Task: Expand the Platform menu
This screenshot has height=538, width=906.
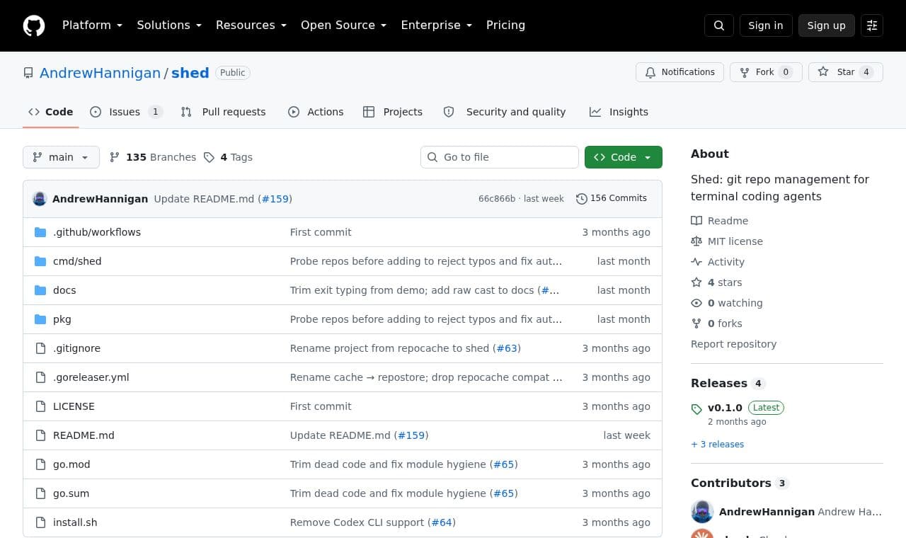Action: [92, 25]
